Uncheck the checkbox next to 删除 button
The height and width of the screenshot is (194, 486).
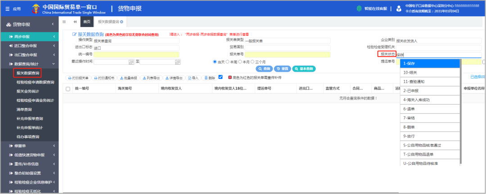pyautogui.click(x=220, y=77)
